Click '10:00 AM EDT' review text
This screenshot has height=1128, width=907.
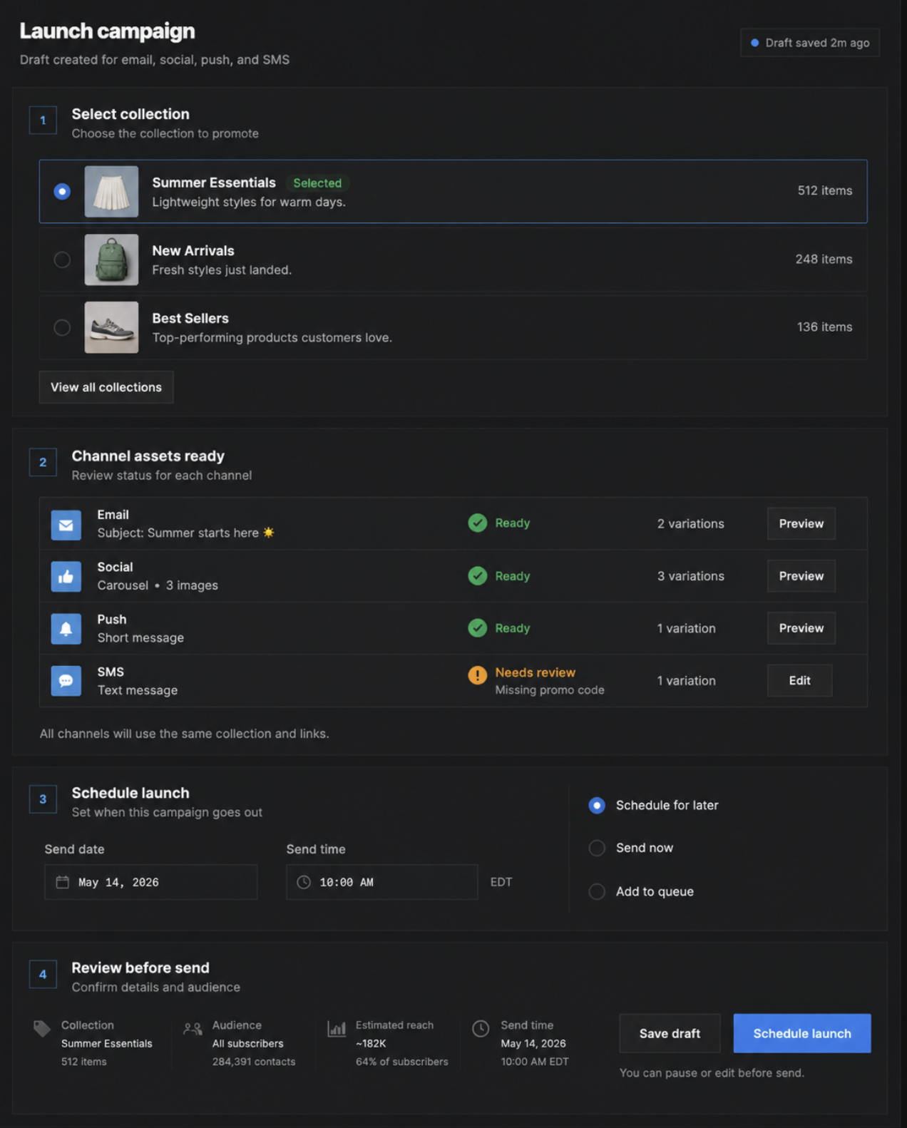[x=534, y=1062]
